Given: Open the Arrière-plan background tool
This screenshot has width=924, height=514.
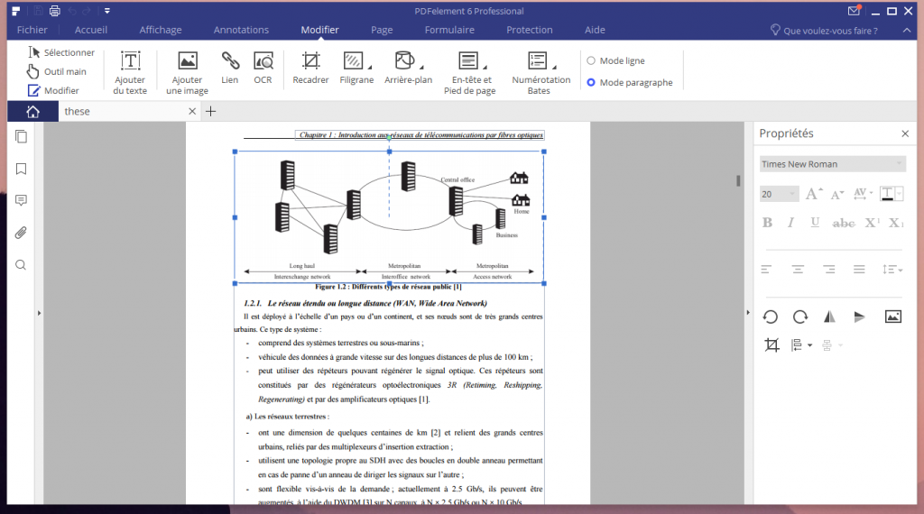Looking at the screenshot, I should (409, 68).
